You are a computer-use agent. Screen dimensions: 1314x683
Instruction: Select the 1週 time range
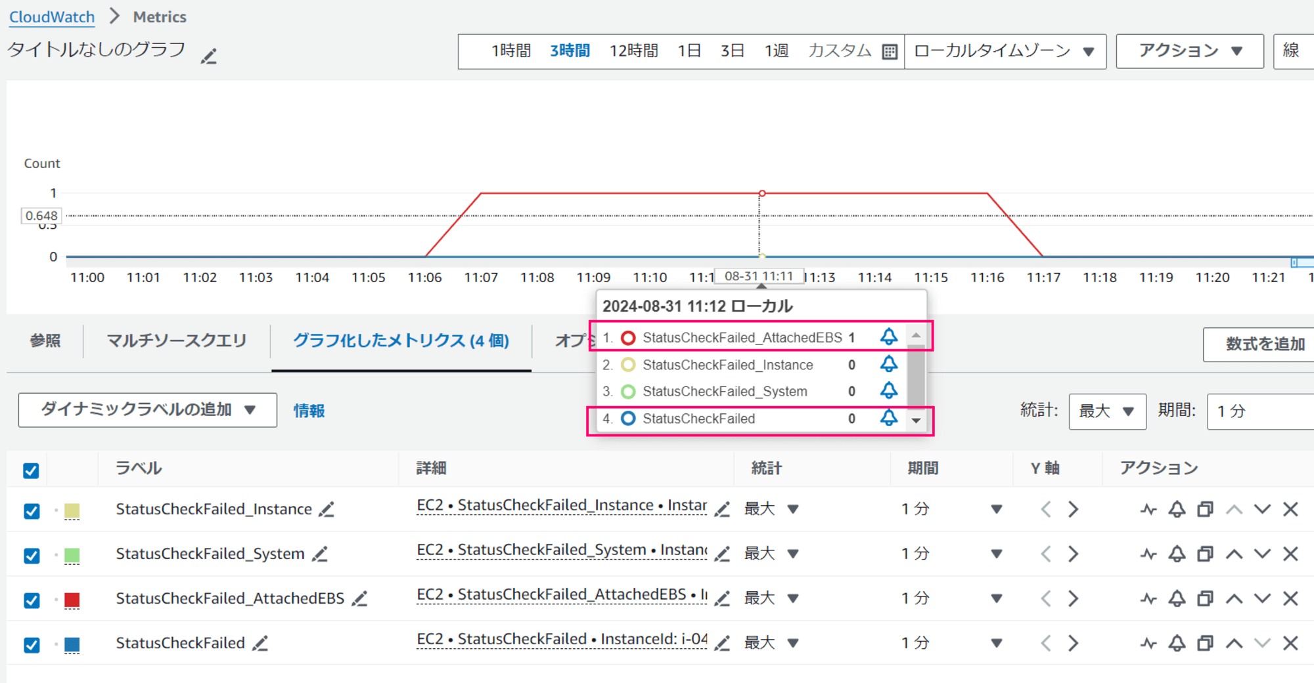click(x=777, y=51)
